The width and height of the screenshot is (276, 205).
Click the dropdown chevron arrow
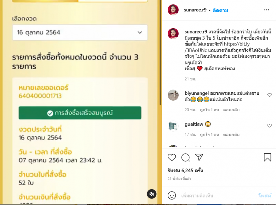140,32
